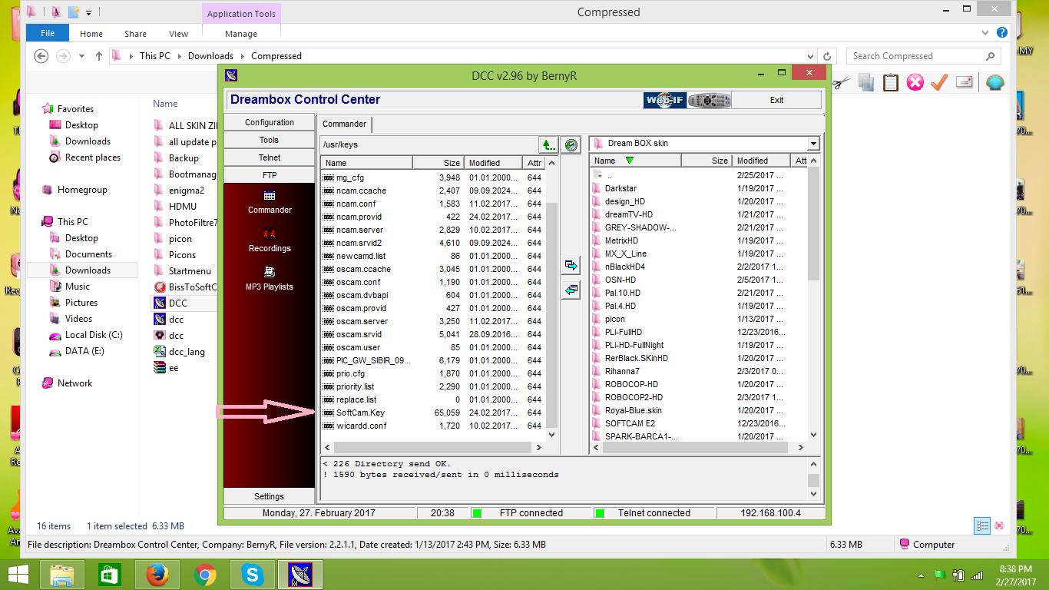
Task: Open the View tab in Explorer ribbon
Action: pos(179,34)
